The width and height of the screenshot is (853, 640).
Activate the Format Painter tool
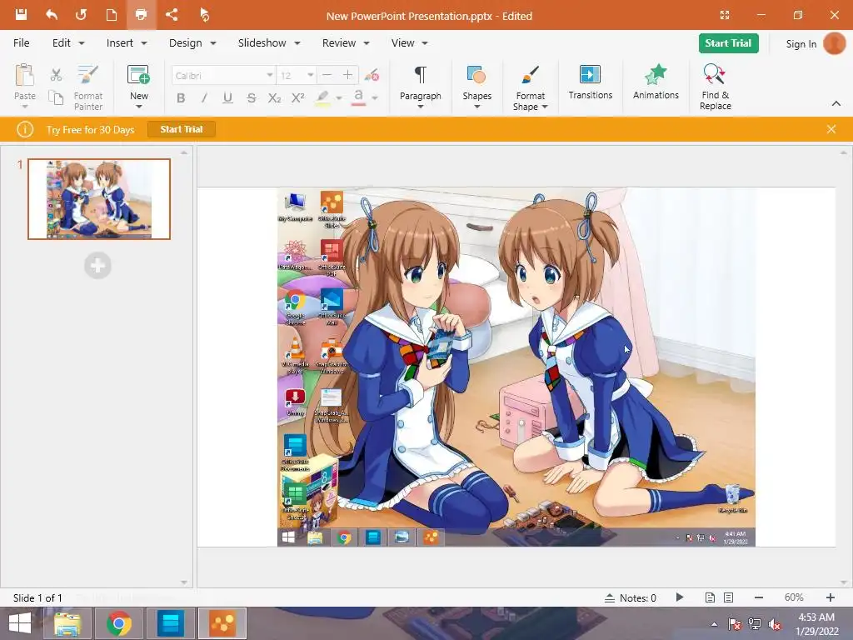click(x=88, y=87)
